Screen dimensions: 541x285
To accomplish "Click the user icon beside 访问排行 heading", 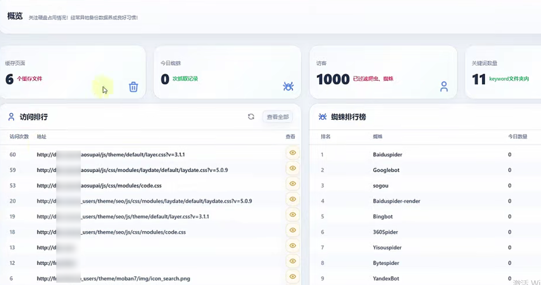I will (x=11, y=117).
